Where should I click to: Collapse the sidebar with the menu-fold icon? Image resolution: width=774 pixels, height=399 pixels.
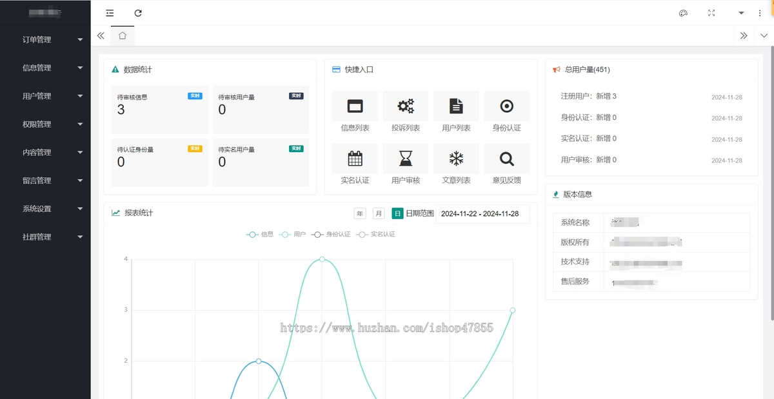pos(110,13)
